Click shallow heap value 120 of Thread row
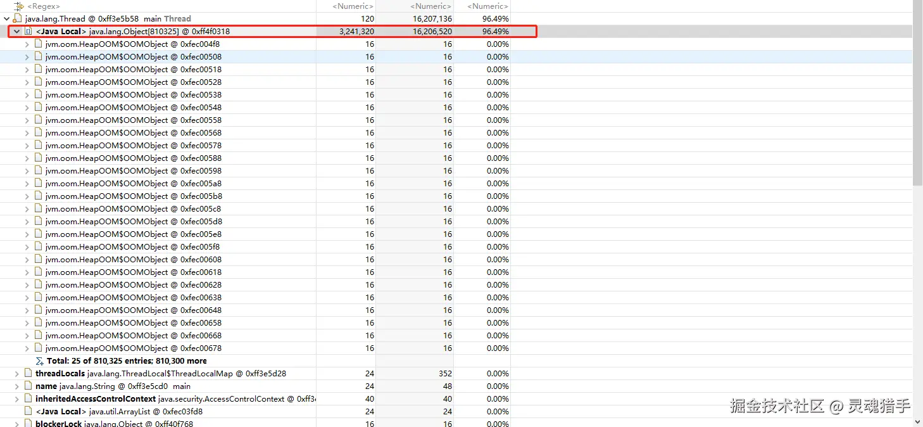 [368, 19]
